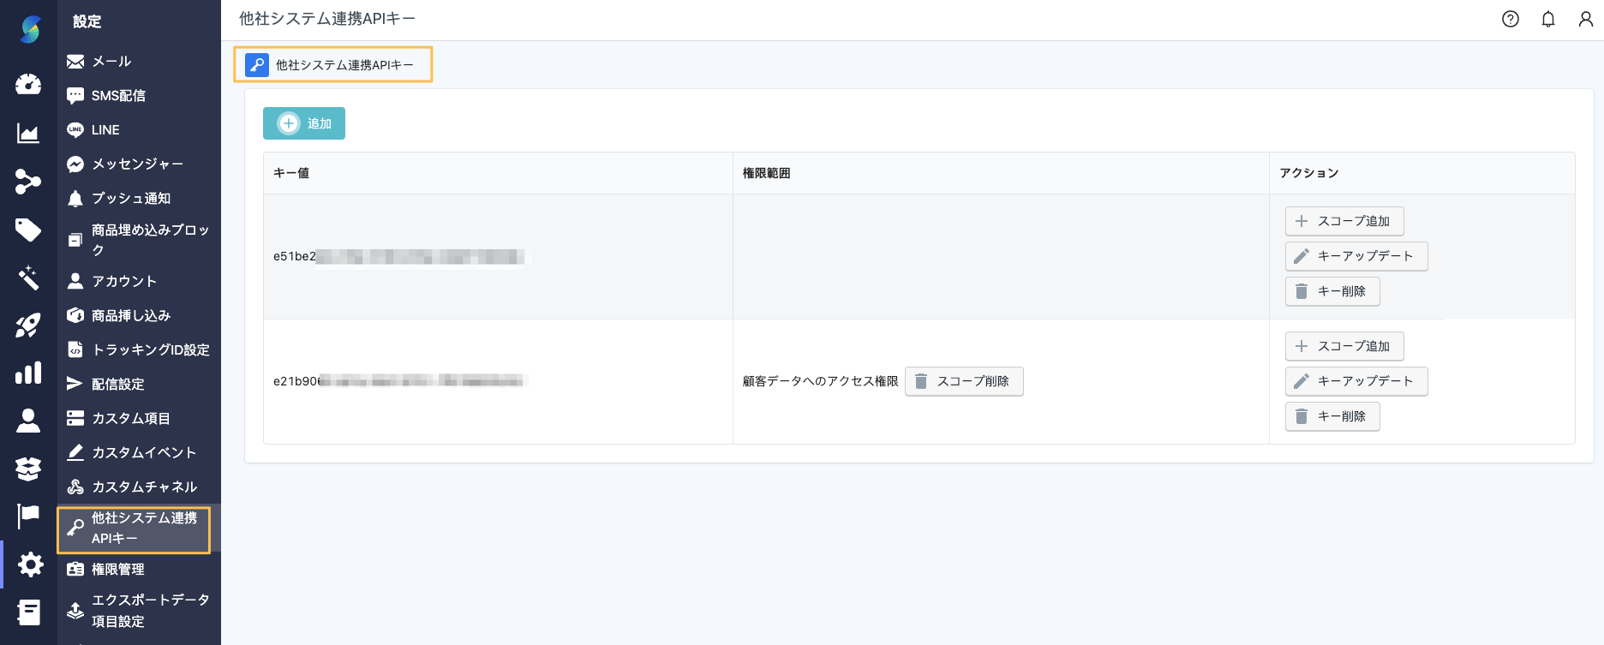Click スコープ追加 for key e51be2

[x=1344, y=221]
